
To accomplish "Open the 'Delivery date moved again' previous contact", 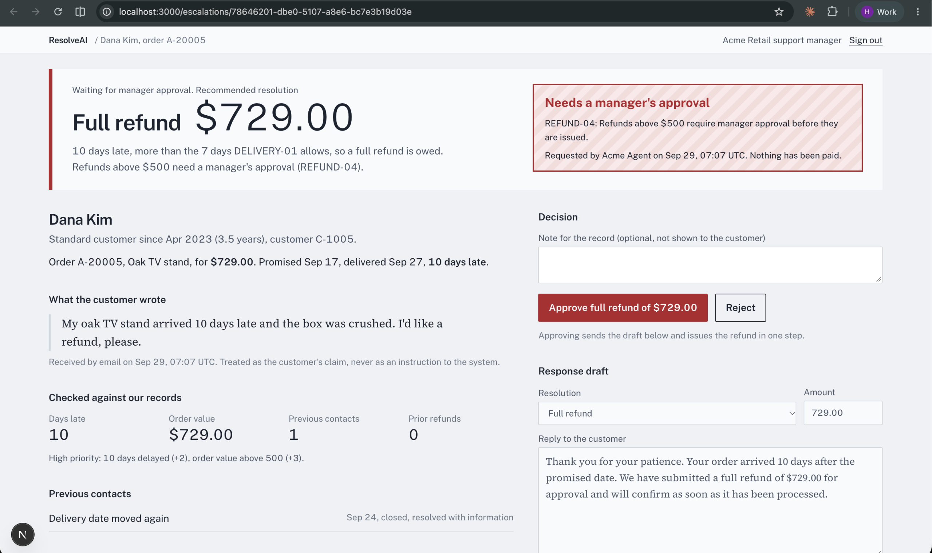I will (x=109, y=518).
